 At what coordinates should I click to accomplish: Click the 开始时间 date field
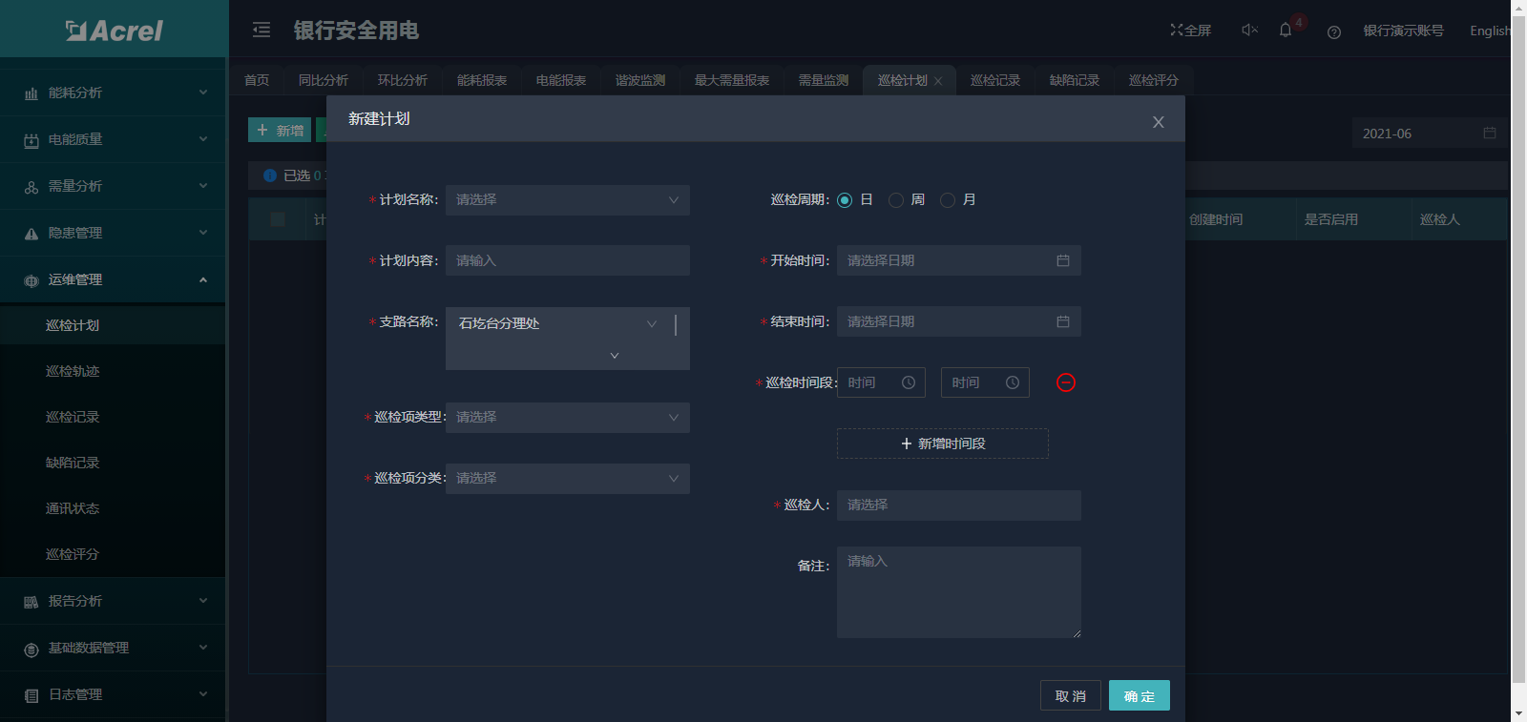959,260
